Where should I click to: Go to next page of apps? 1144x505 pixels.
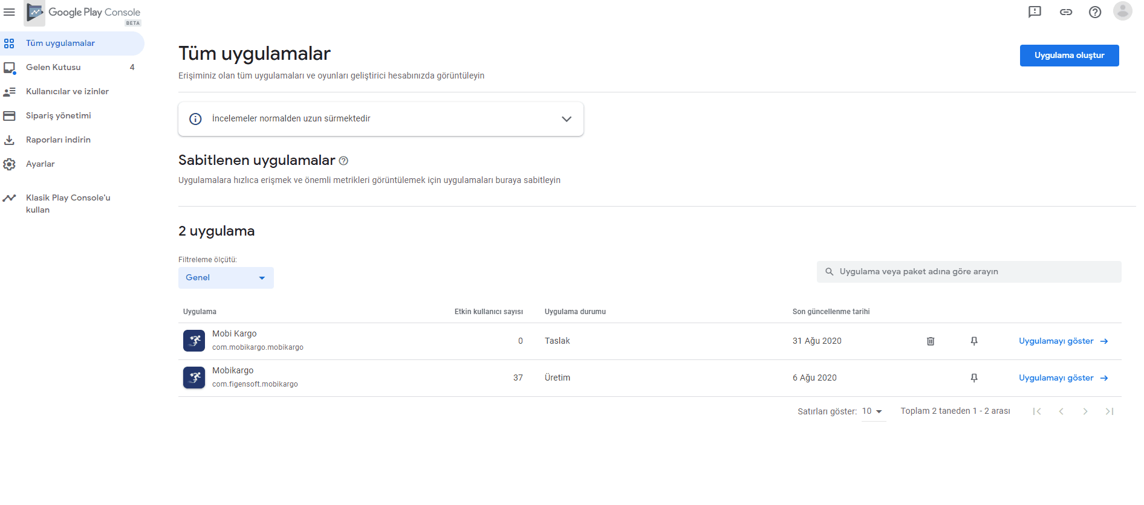point(1085,411)
